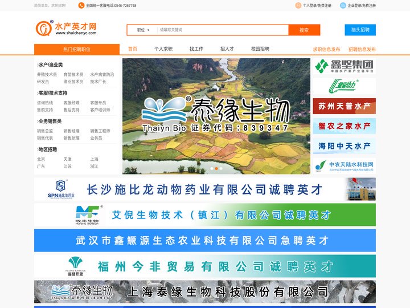The width and height of the screenshot is (410, 308).
Task: Click the 业务员 job link
Action: (x=96, y=138)
